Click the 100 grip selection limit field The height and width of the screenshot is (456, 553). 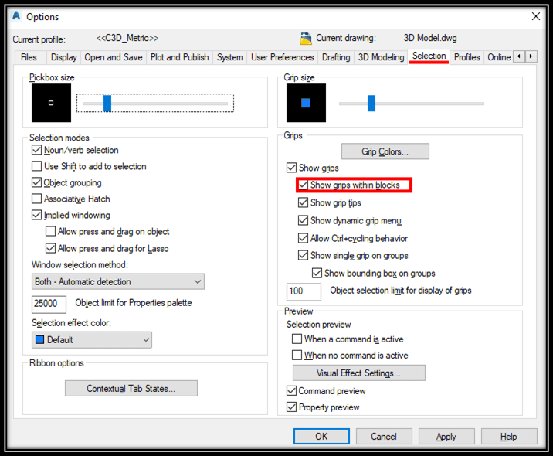[304, 292]
